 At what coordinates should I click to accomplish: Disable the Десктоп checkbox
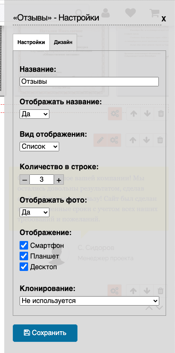(24, 267)
